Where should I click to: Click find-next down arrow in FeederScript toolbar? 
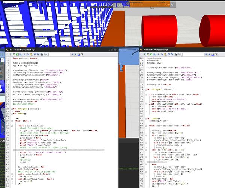(206, 54)
